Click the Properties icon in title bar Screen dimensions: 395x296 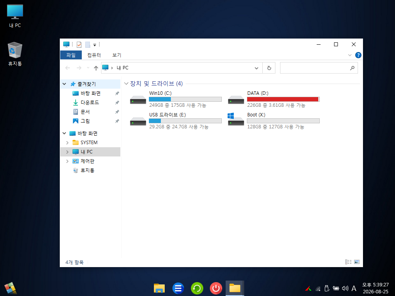(x=79, y=45)
